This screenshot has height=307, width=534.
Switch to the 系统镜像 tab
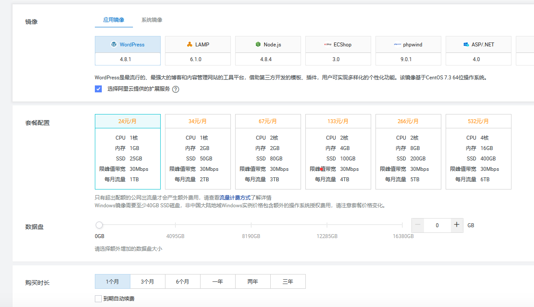point(152,20)
